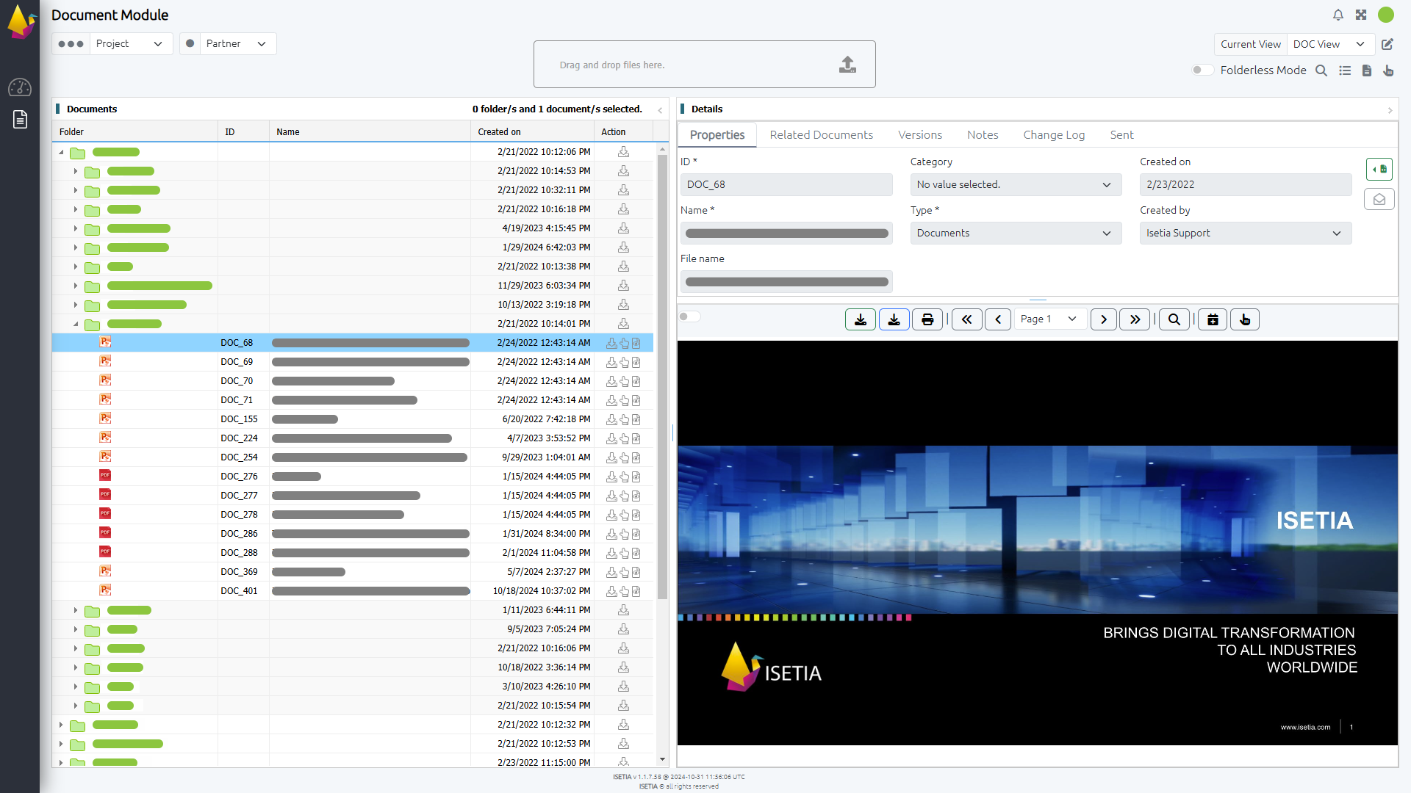This screenshot has width=1411, height=793.
Task: Collapse the Details panel arrow
Action: [1390, 110]
